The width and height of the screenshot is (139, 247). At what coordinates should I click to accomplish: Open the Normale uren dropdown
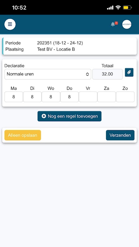48,74
